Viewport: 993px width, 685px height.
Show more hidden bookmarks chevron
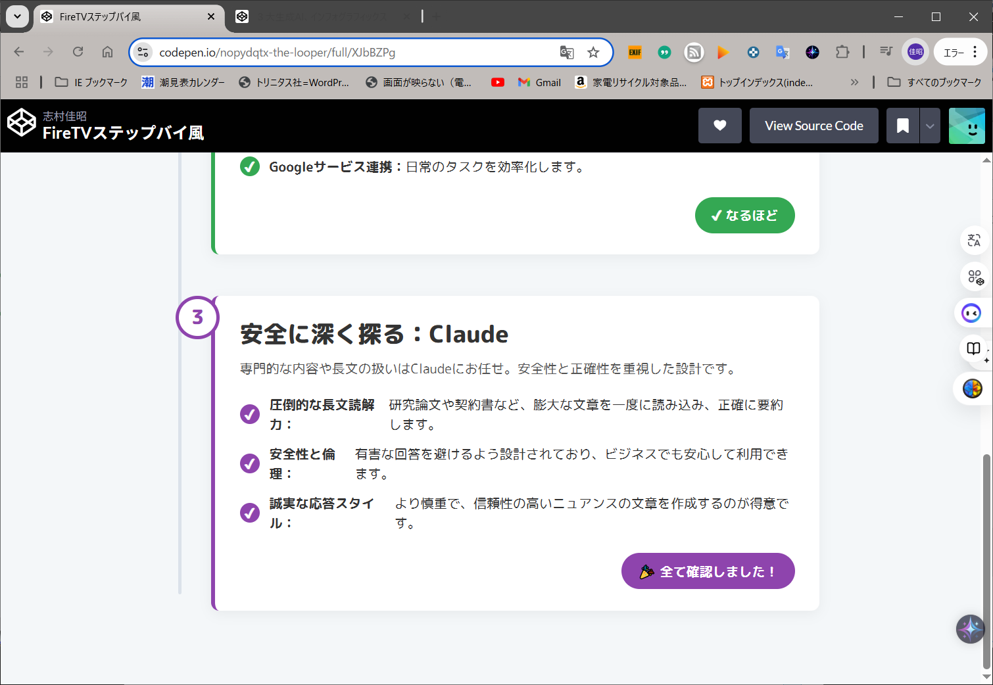coord(854,82)
